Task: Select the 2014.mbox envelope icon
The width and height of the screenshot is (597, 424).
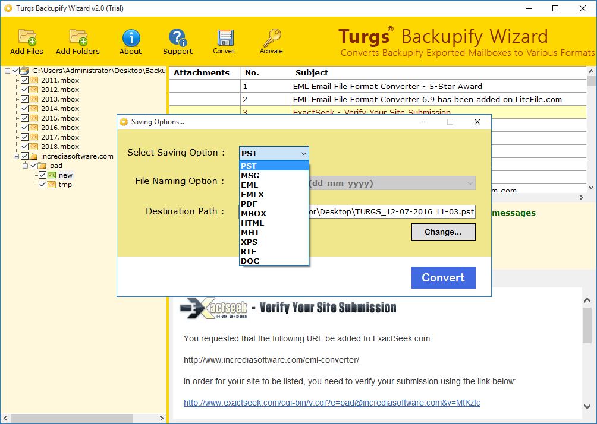Action: 34,109
